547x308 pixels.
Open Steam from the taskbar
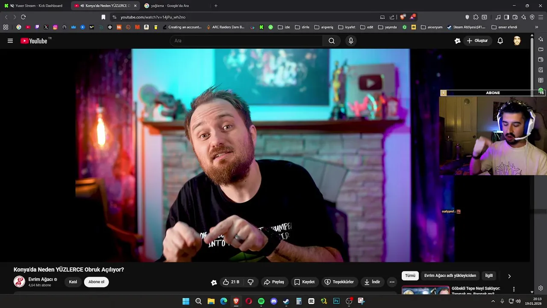tap(286, 301)
